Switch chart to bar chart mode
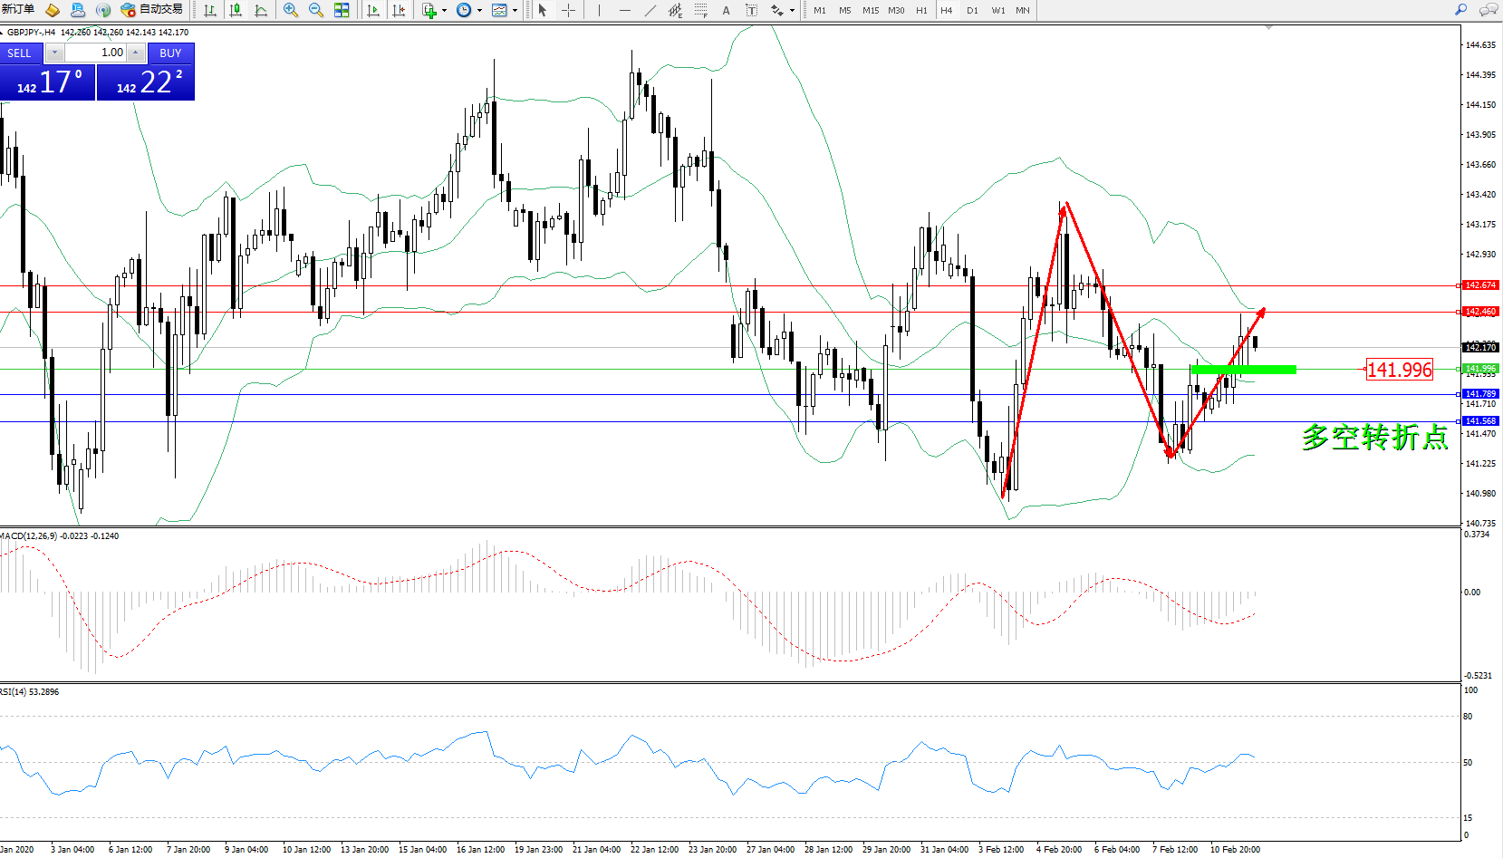Screen dimensions: 1503x858 210,10
